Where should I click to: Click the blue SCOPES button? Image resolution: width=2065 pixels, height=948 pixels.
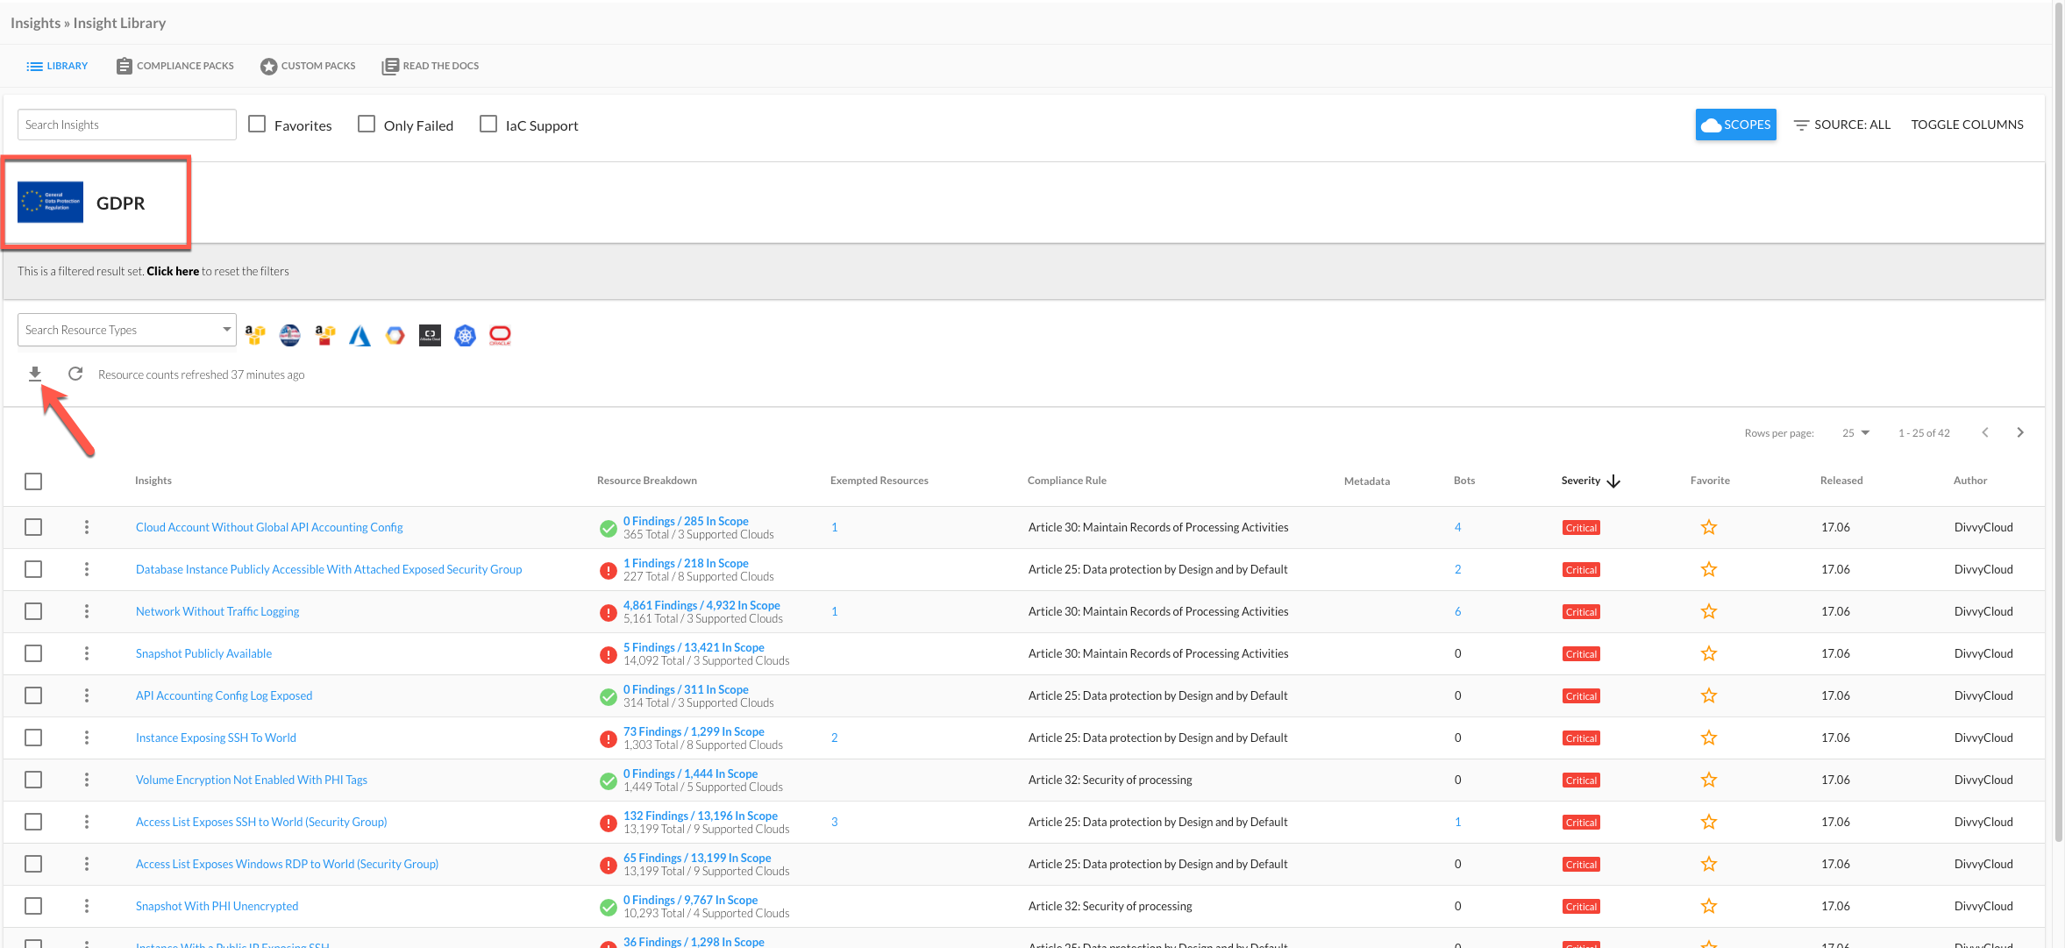pyautogui.click(x=1735, y=125)
